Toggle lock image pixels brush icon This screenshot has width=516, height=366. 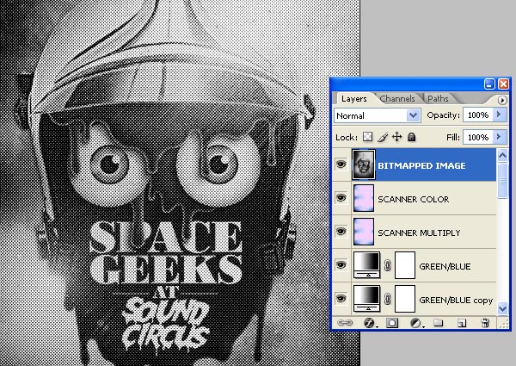pyautogui.click(x=382, y=137)
